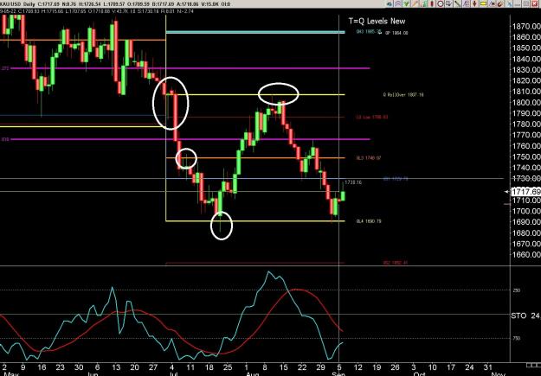Open the chart properties window icon
The width and height of the screenshot is (541, 376).
[x=449, y=3]
